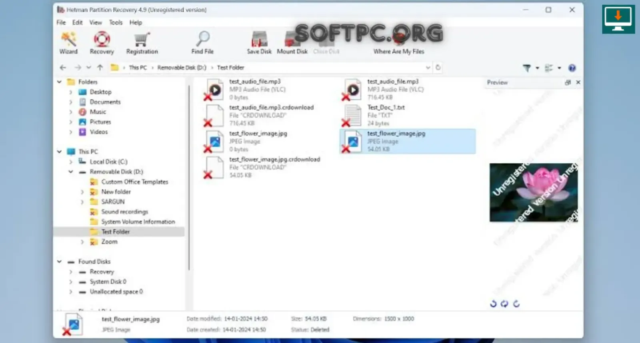Select Unallocated space 0 disk

click(116, 292)
